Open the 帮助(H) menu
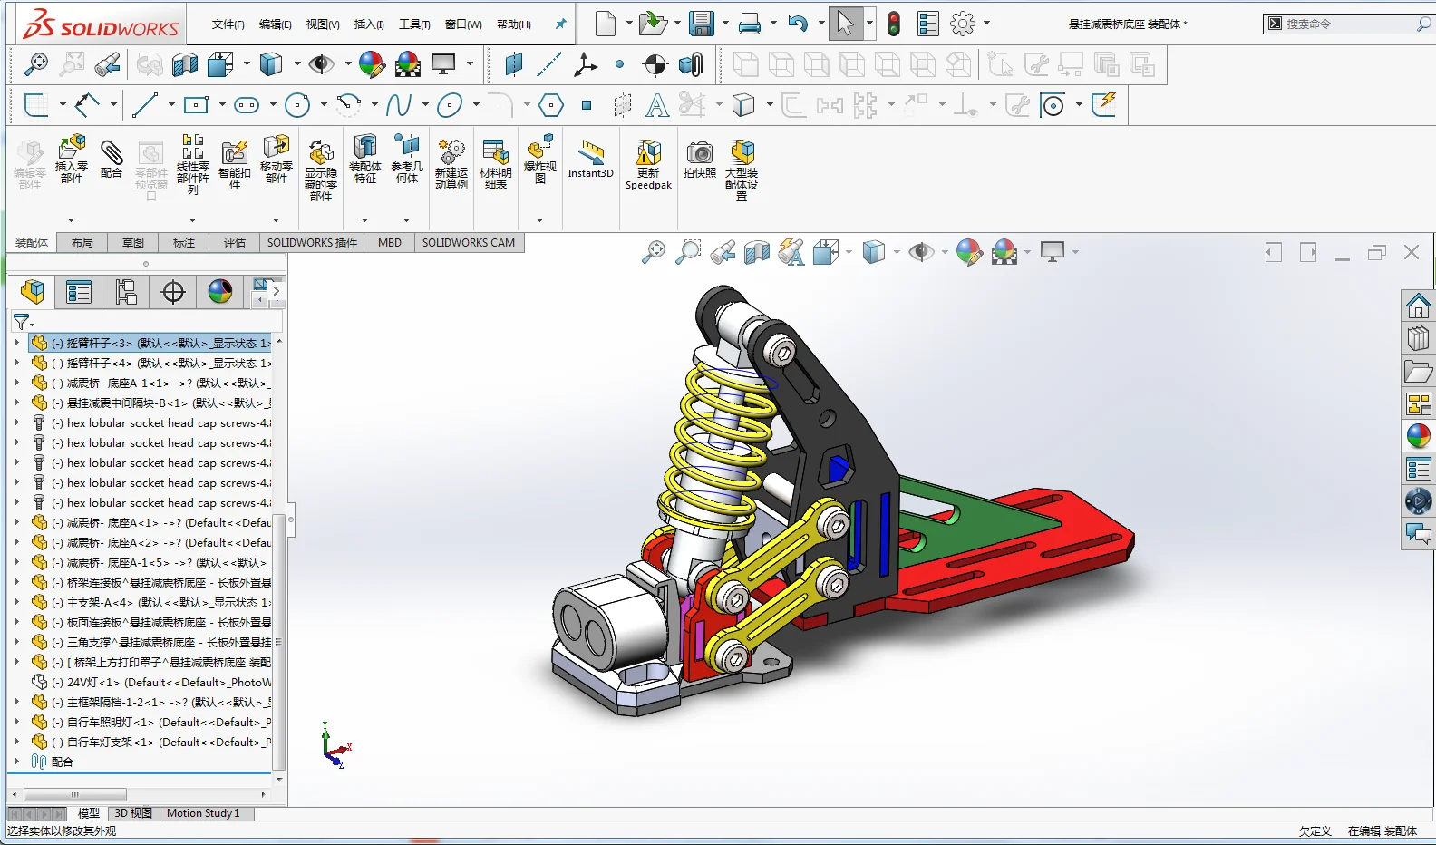Viewport: 1436px width, 845px height. pyautogui.click(x=513, y=24)
